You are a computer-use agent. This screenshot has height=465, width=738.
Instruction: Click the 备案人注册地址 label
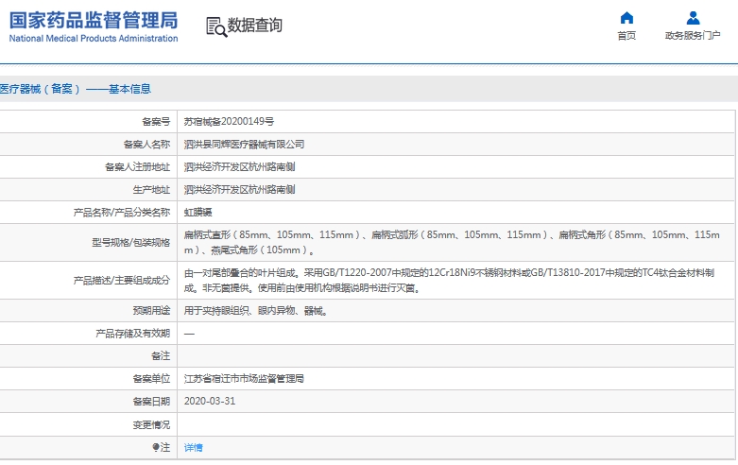[x=137, y=167]
